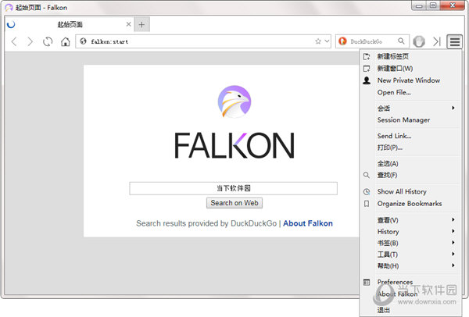Image resolution: width=469 pixels, height=317 pixels.
Task: Expand the 会话 submenu
Action: tap(410, 109)
